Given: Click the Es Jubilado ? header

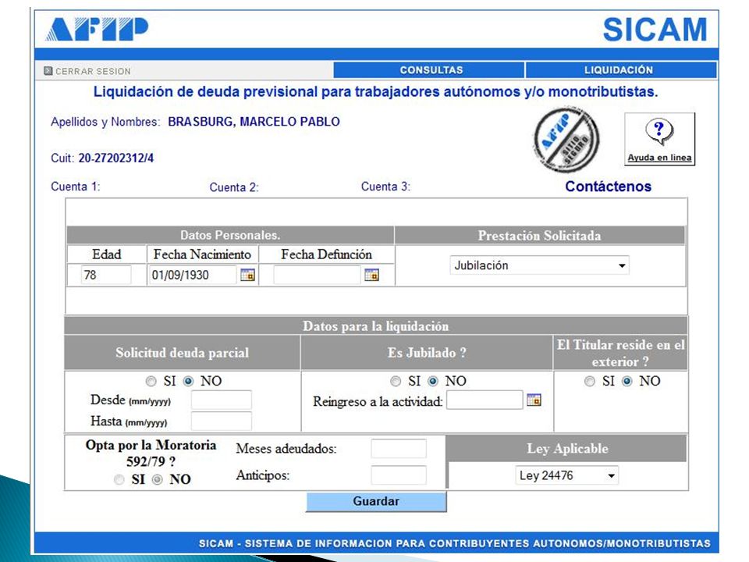Looking at the screenshot, I should (x=427, y=353).
